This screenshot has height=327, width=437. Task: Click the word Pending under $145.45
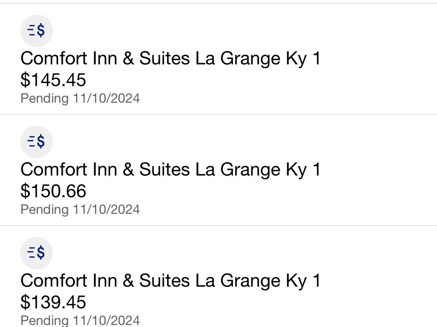click(45, 98)
